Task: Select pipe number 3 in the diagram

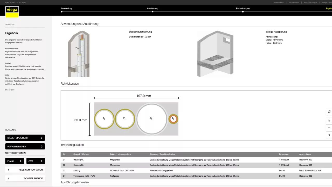Action: [x=151, y=119]
